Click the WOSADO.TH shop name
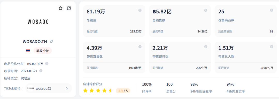Image resolution: width=279 pixels, height=99 pixels. tap(35, 42)
